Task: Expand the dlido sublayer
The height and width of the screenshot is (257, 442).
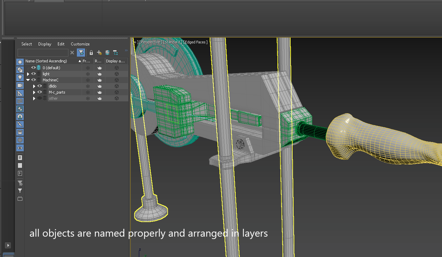Action: [x=34, y=86]
